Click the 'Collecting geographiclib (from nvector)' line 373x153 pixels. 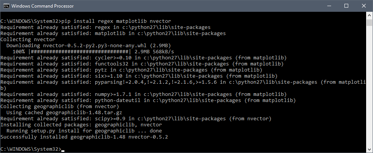click(60, 107)
